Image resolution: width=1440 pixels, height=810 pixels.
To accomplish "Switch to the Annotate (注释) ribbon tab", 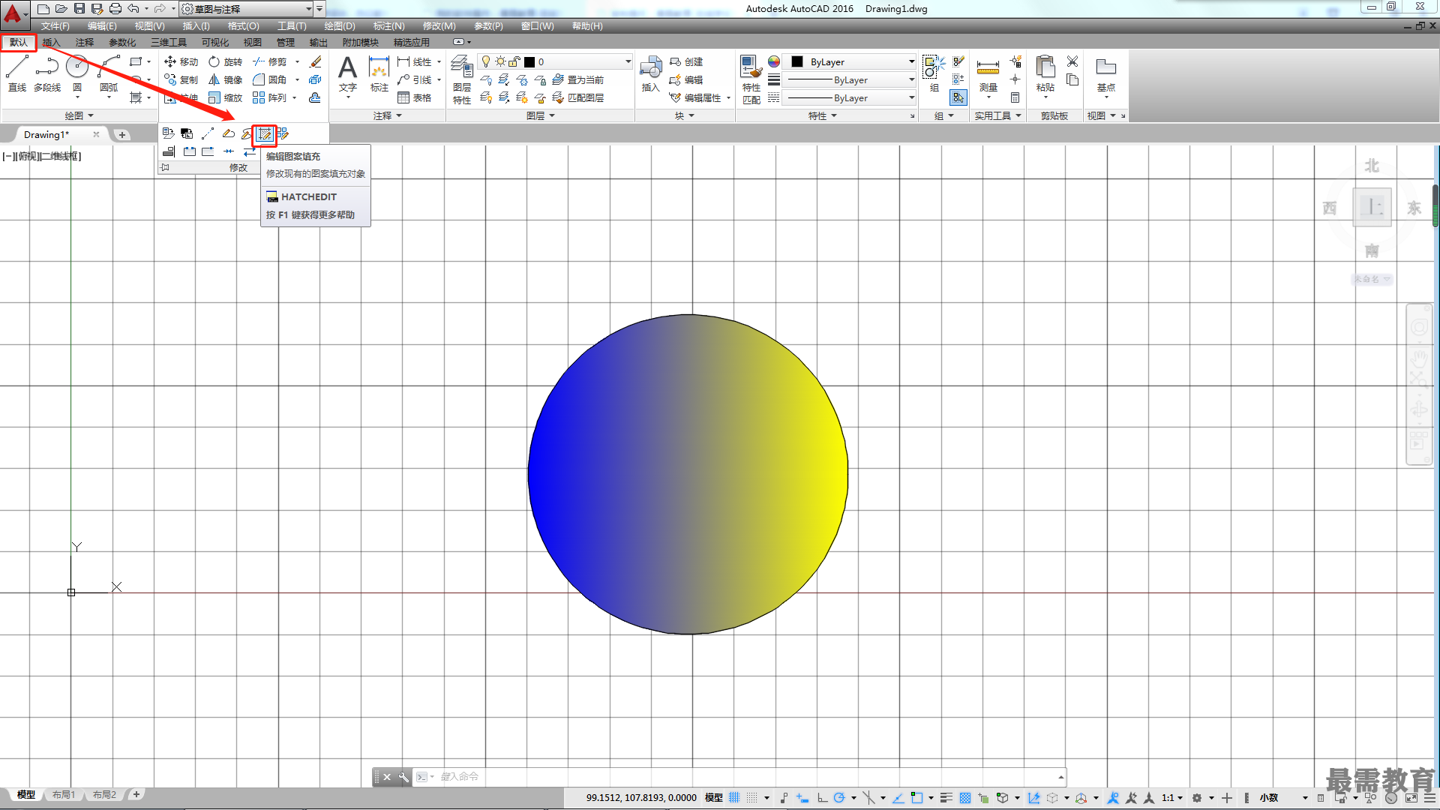I will click(85, 42).
